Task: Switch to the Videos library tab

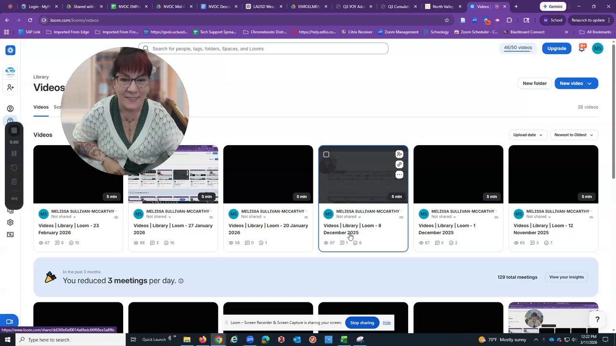Action: 41,107
